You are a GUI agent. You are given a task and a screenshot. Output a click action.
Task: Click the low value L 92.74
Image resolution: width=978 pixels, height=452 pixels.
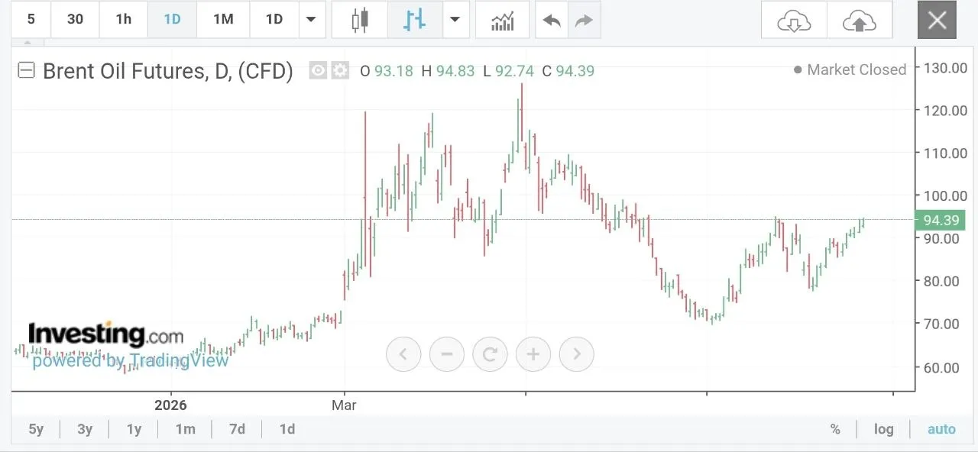click(x=508, y=71)
